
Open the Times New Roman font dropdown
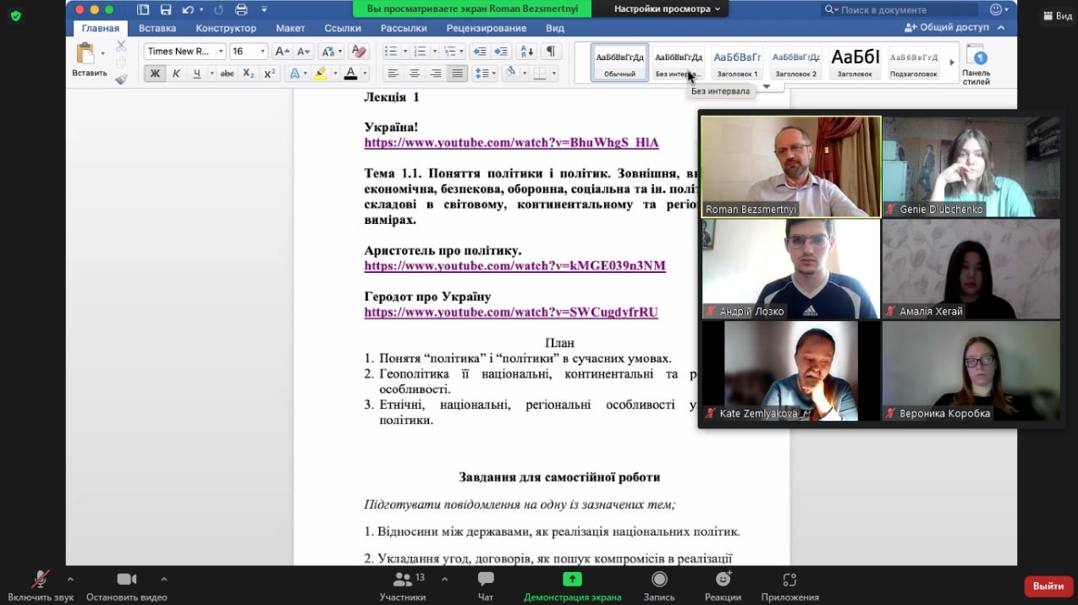pyautogui.click(x=184, y=52)
